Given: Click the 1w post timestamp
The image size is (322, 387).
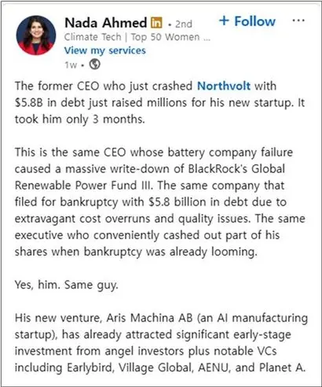Looking at the screenshot, I should (x=71, y=64).
